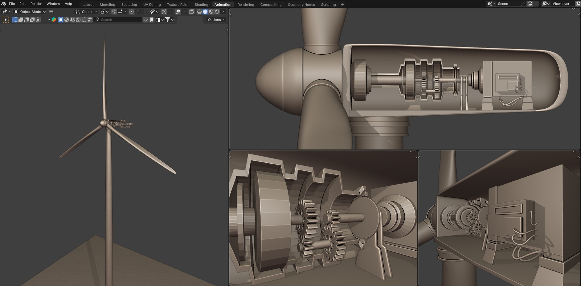
Task: Open the Window menu
Action: [53, 4]
